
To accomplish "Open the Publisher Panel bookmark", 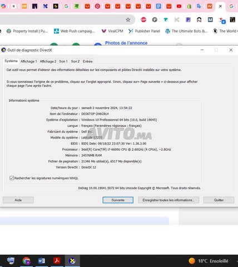I will pyautogui.click(x=144, y=31).
